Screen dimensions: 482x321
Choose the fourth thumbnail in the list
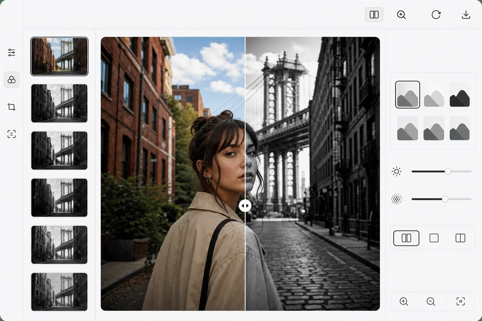[59, 197]
